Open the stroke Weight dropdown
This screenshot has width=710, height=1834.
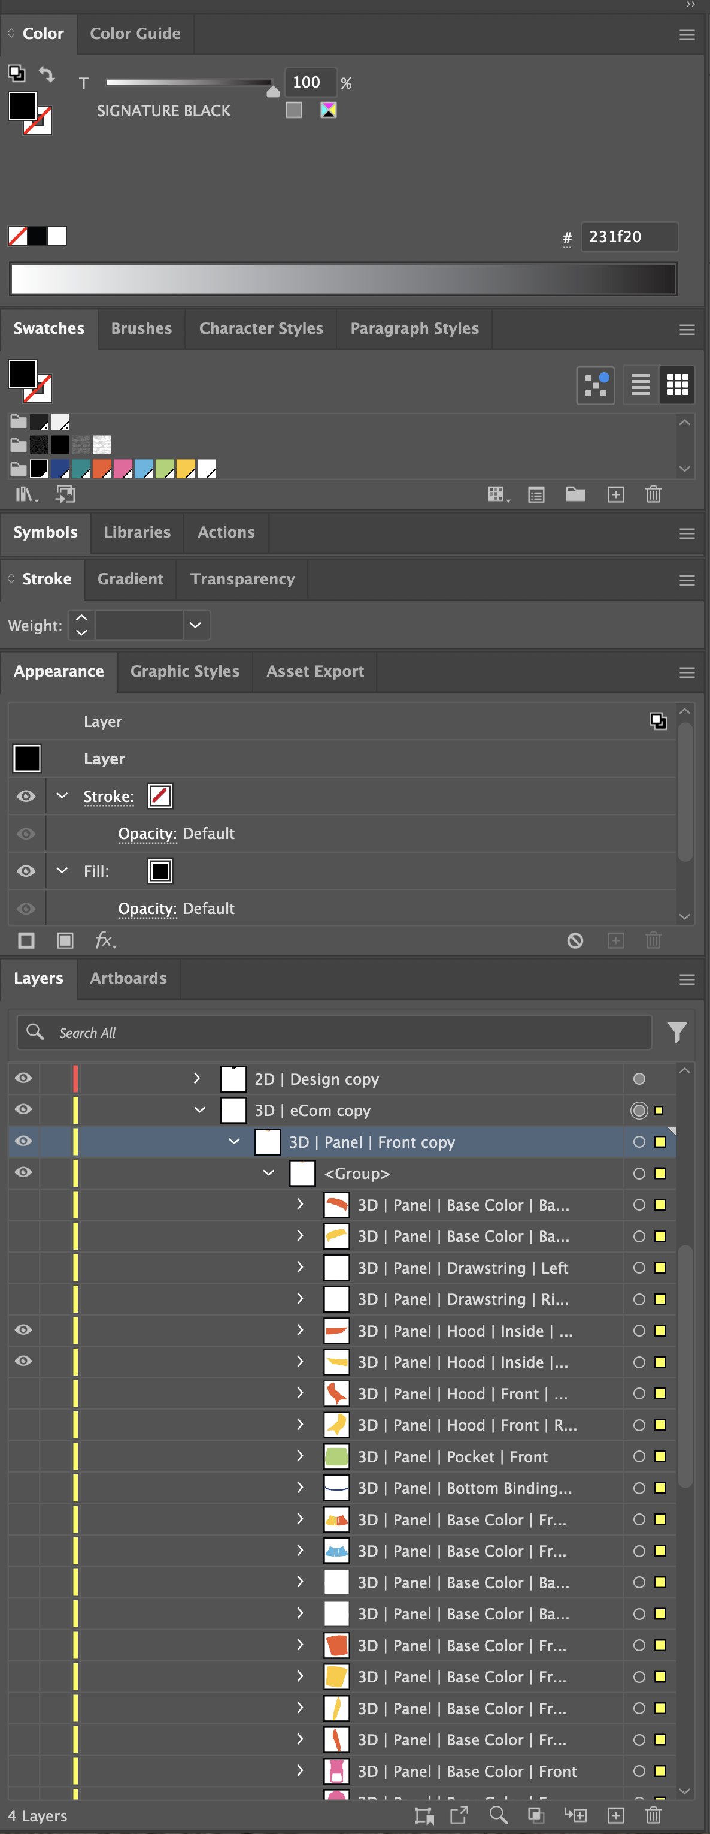[195, 625]
